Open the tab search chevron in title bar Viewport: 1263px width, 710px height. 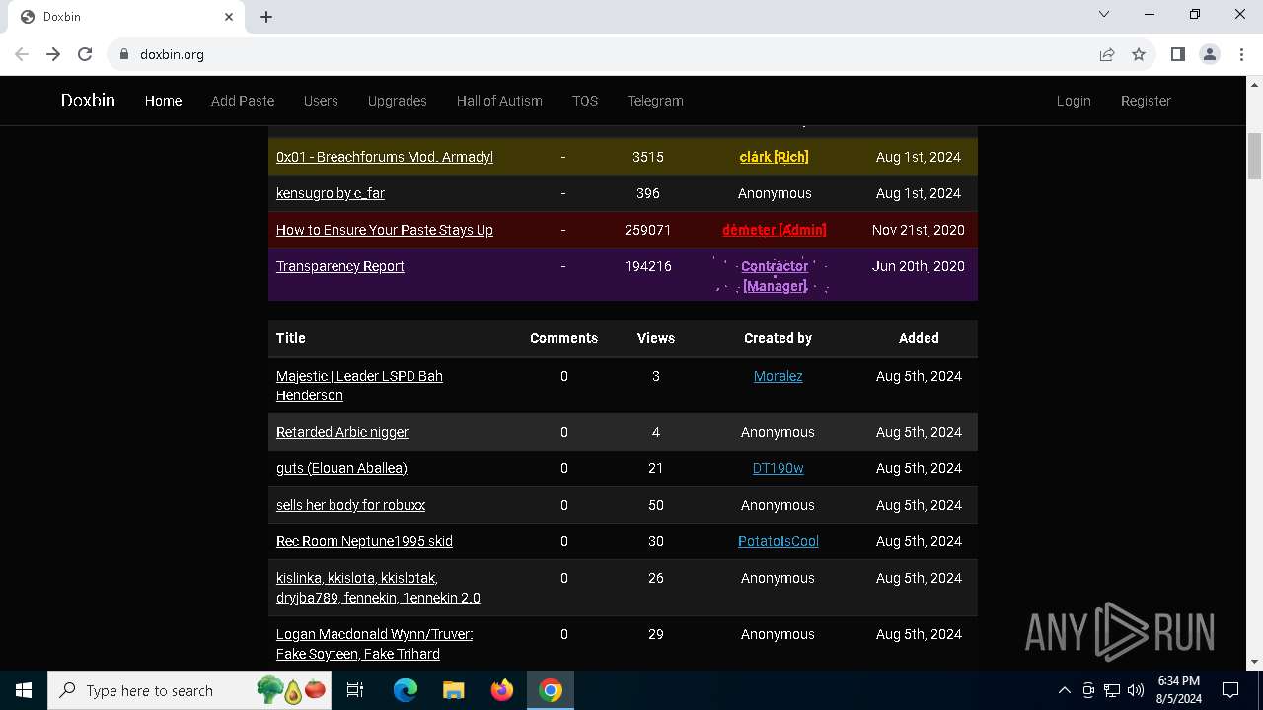coord(1104,14)
